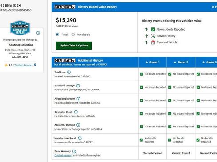Click the BMW 535XI vehicle title
The height and width of the screenshot is (162, 217).
click(11, 6)
